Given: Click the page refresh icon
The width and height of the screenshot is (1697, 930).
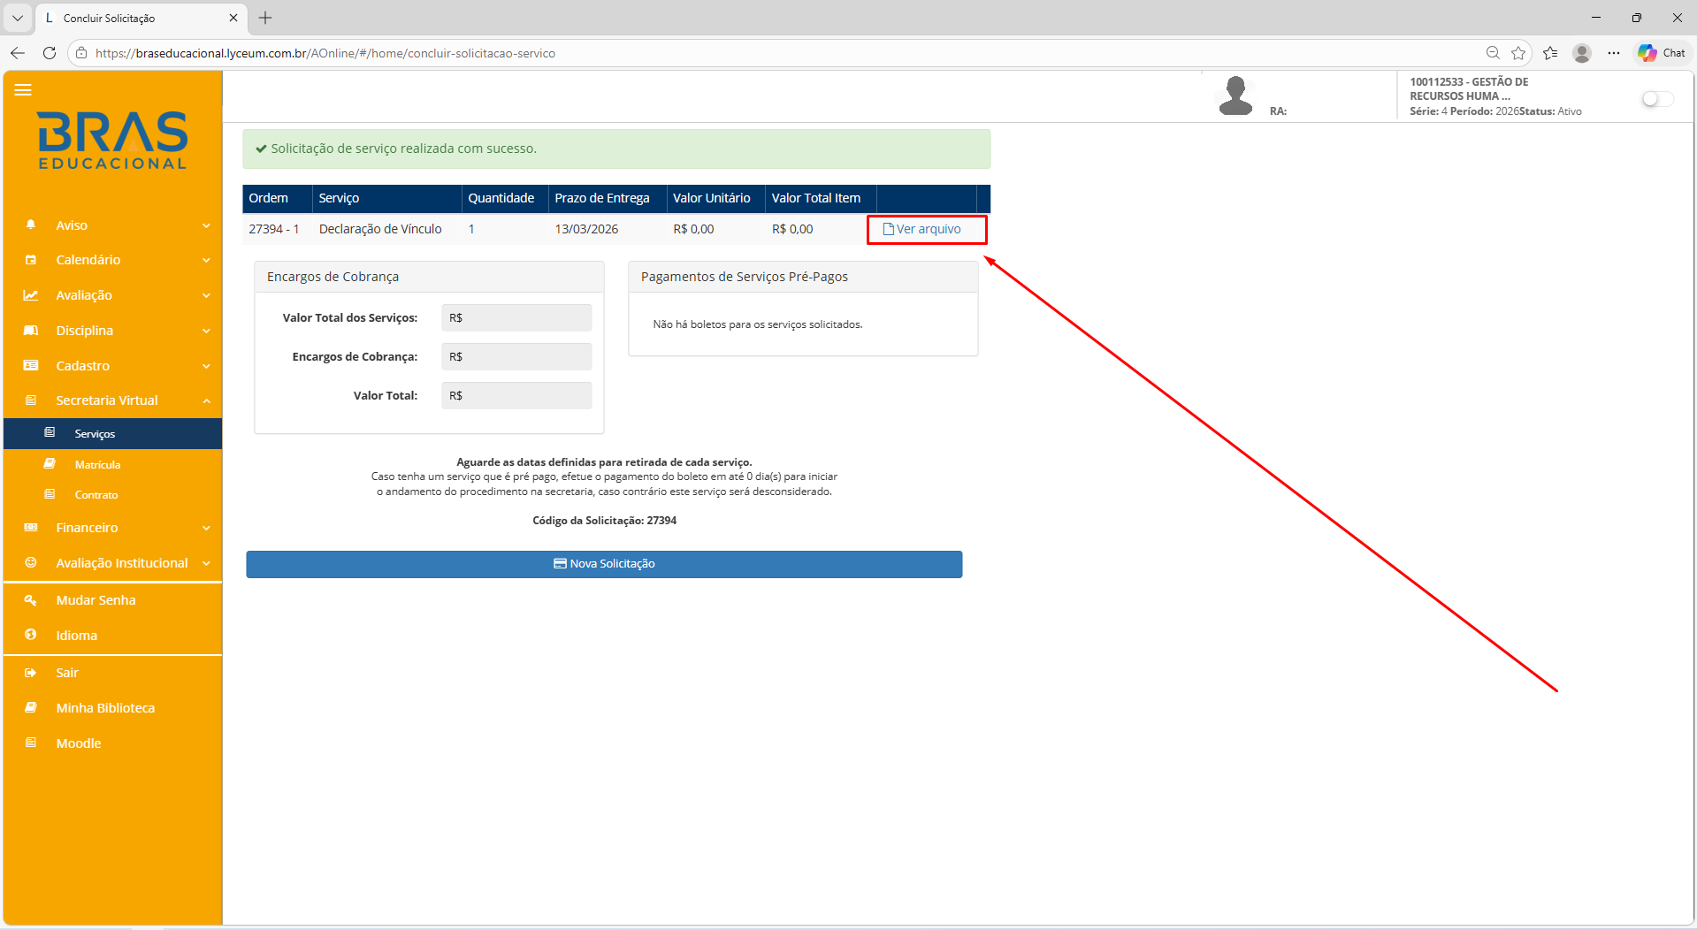Looking at the screenshot, I should pos(50,52).
